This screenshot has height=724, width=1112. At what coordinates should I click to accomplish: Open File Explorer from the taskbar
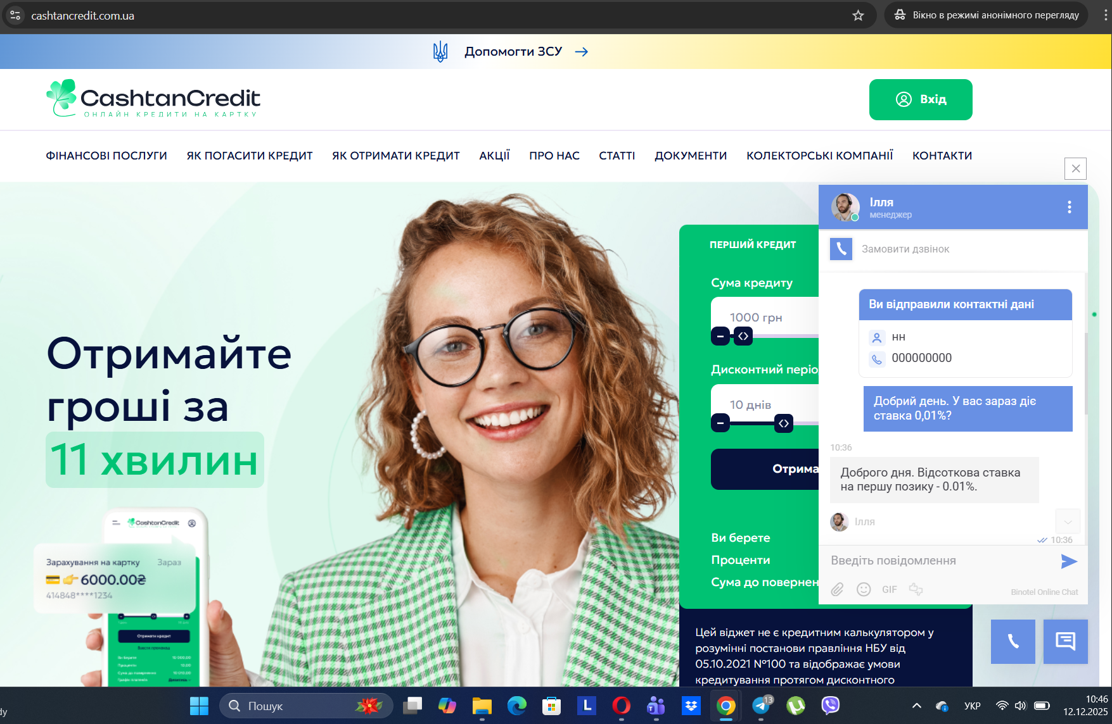(482, 706)
